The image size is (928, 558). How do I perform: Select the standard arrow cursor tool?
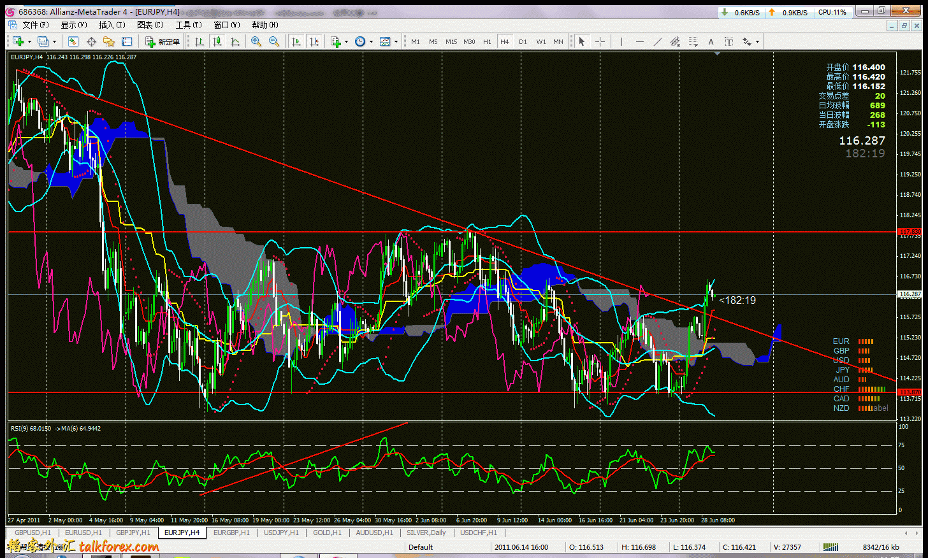pyautogui.click(x=581, y=41)
